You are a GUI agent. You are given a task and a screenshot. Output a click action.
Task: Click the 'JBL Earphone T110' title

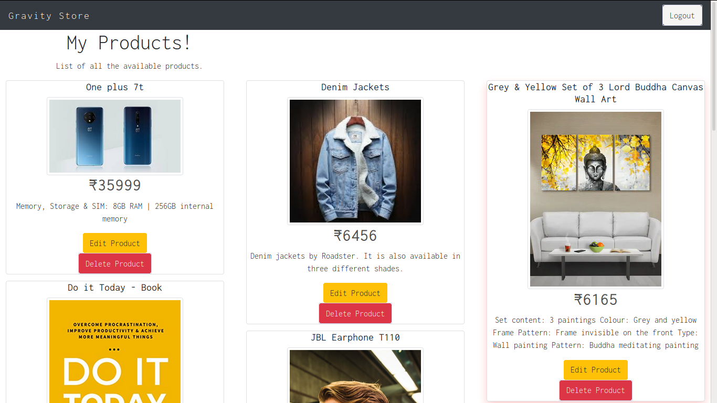click(355, 337)
